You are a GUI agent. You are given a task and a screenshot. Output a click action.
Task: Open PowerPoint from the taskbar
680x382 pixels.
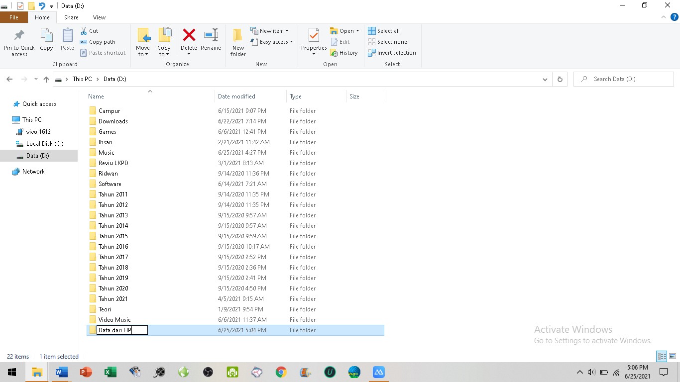click(86, 372)
